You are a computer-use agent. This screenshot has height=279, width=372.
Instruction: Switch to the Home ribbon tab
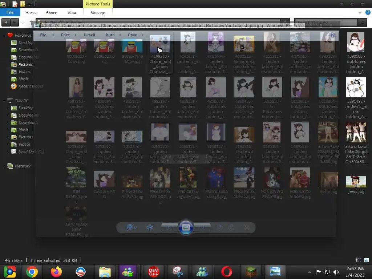[x=31, y=13]
